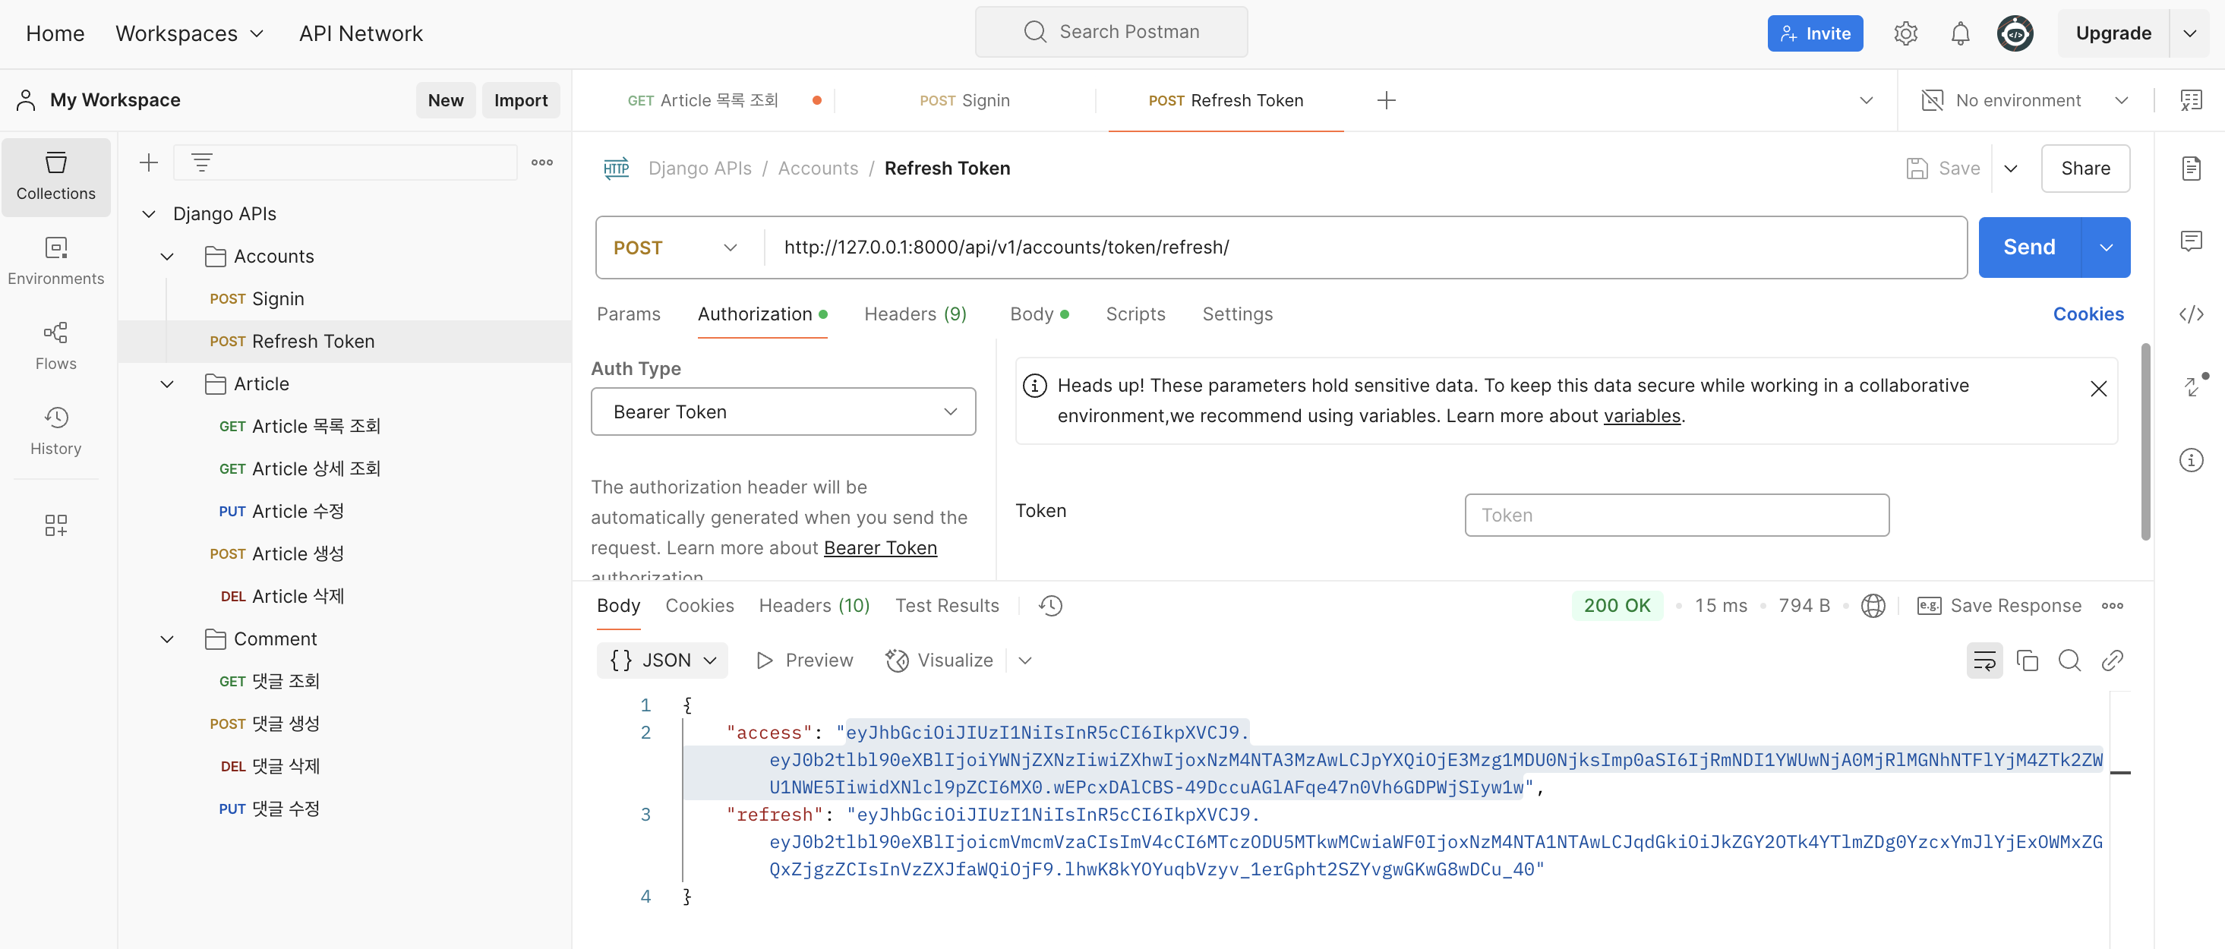Click the Invite button

coord(1815,33)
